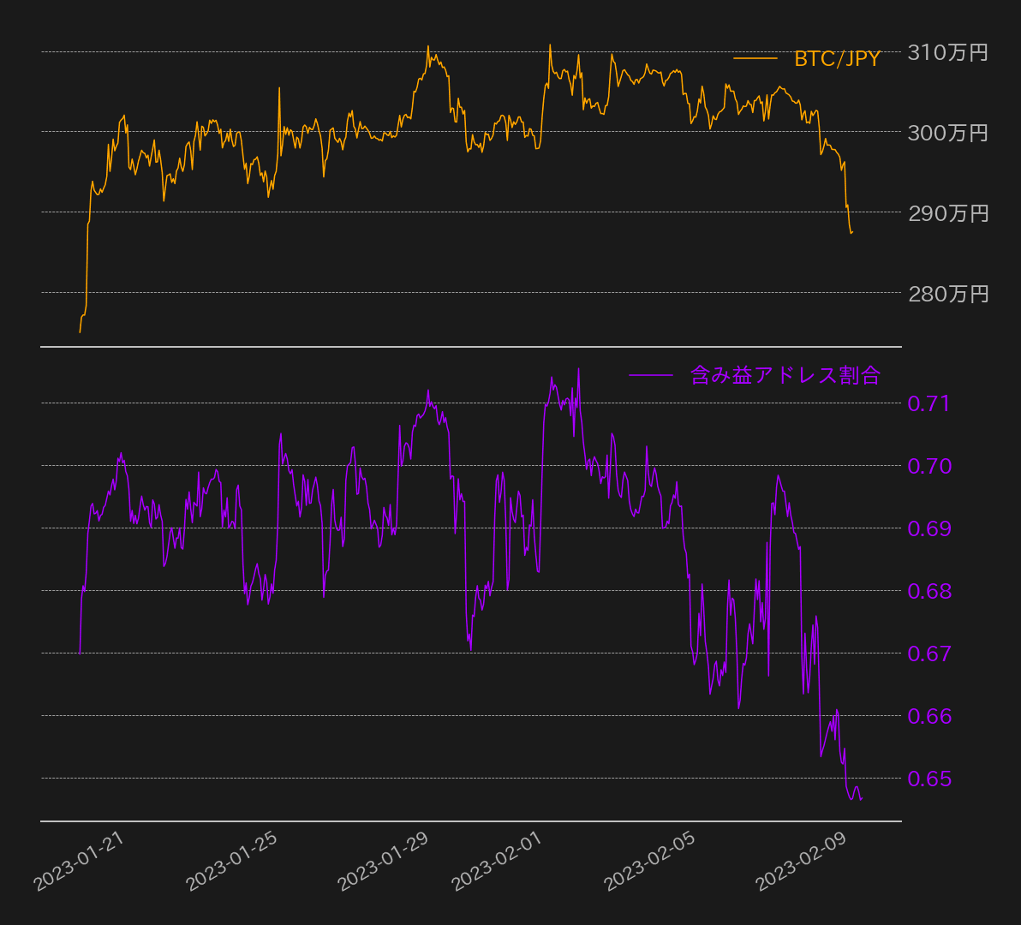Select the 290万円 price axis label
Screen dimensions: 1021x925
947,213
